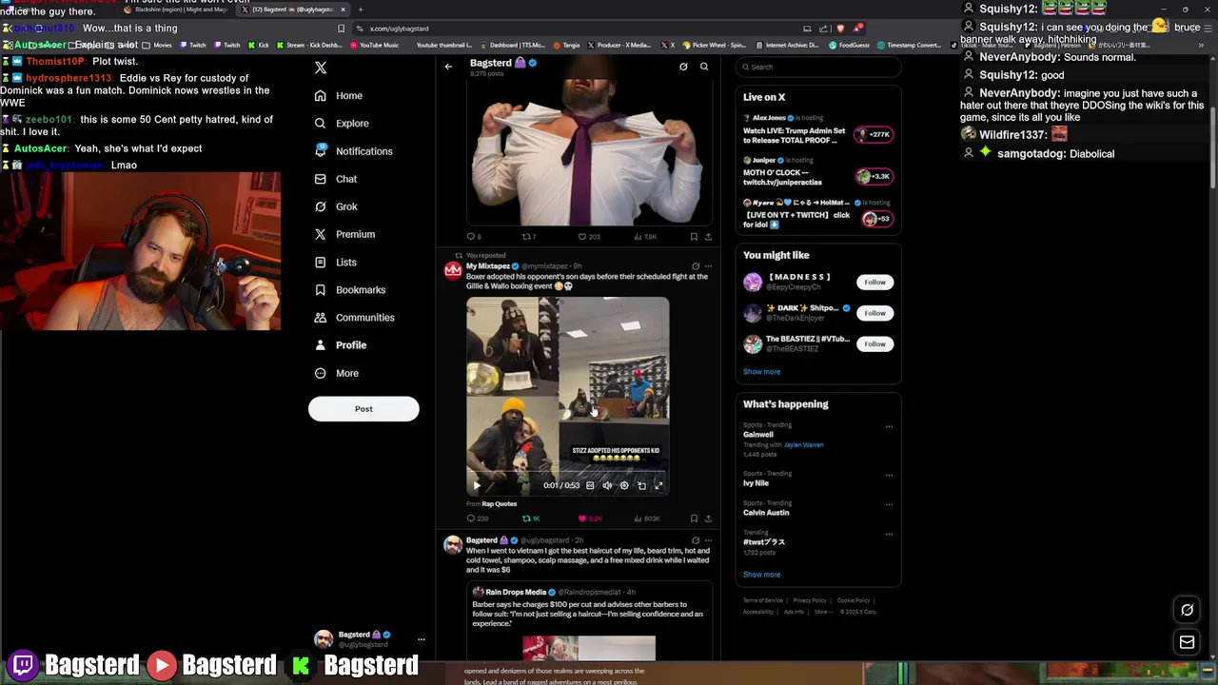This screenshot has height=685, width=1218.
Task: Open Communities from the sidebar
Action: (354, 318)
